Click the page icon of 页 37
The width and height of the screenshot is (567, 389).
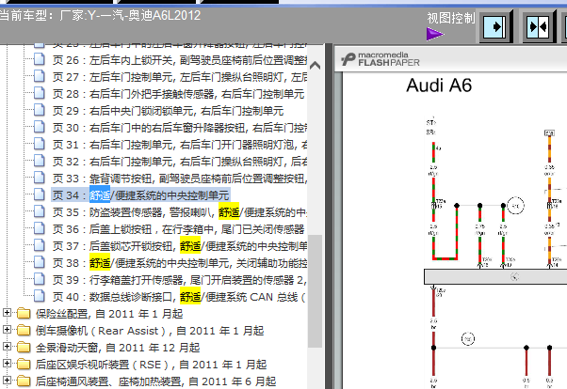tap(39, 245)
